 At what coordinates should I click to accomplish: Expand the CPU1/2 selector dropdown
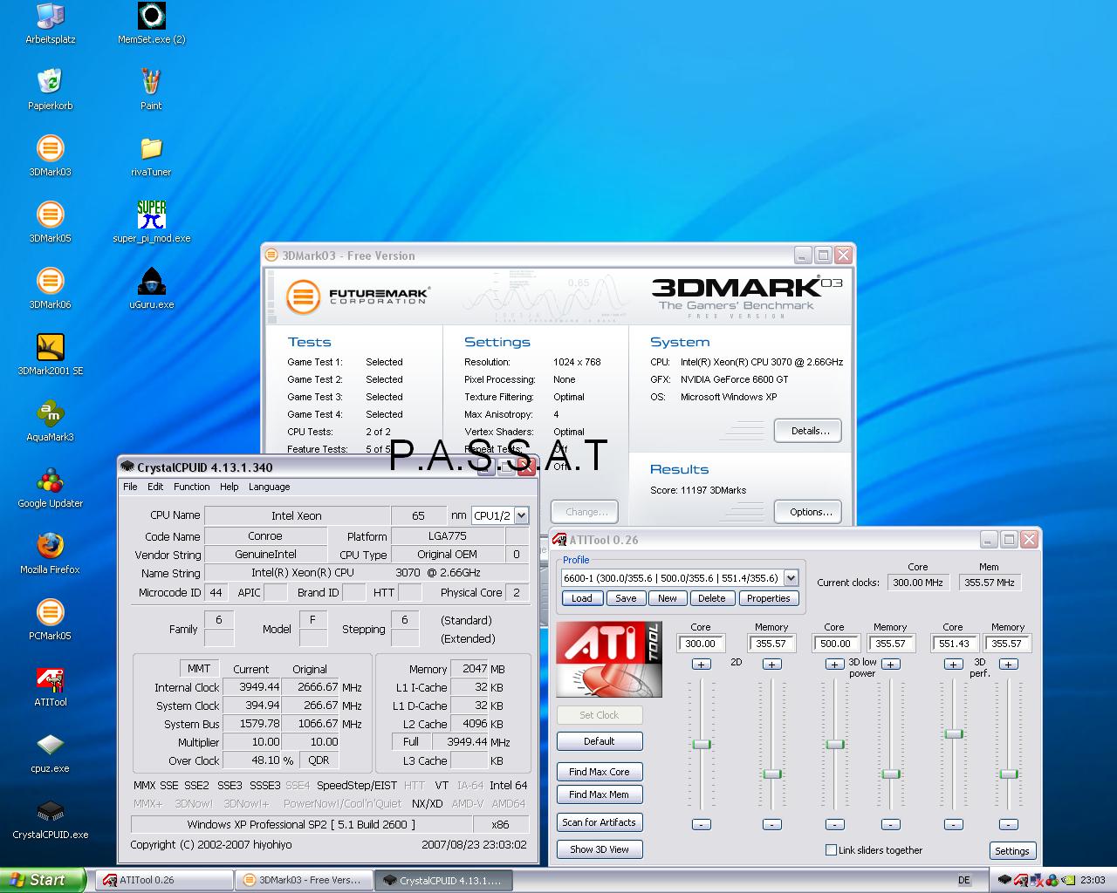[x=521, y=515]
